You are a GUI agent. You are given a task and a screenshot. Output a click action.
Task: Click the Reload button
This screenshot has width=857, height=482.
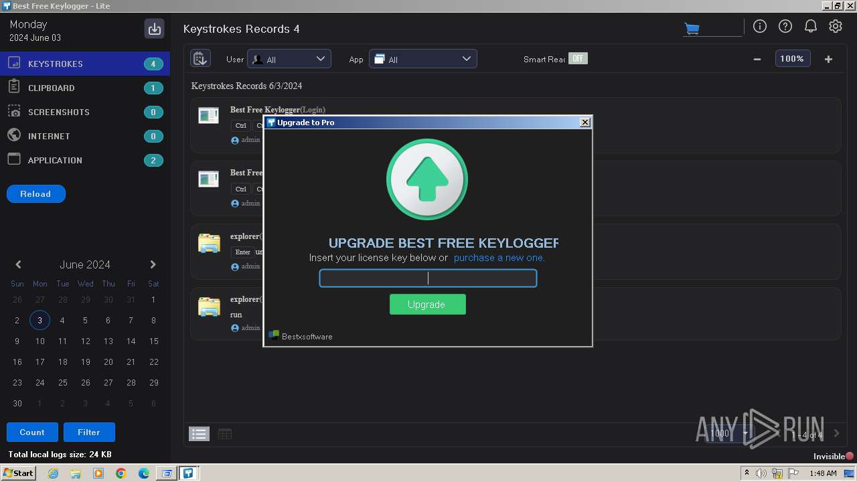(x=36, y=194)
